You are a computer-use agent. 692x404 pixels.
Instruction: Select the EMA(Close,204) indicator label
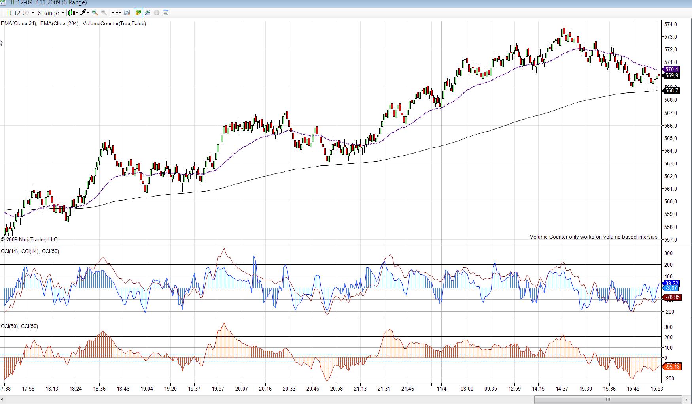59,24
